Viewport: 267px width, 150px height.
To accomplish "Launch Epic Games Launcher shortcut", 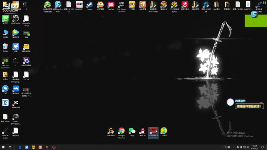I will click(x=121, y=7).
